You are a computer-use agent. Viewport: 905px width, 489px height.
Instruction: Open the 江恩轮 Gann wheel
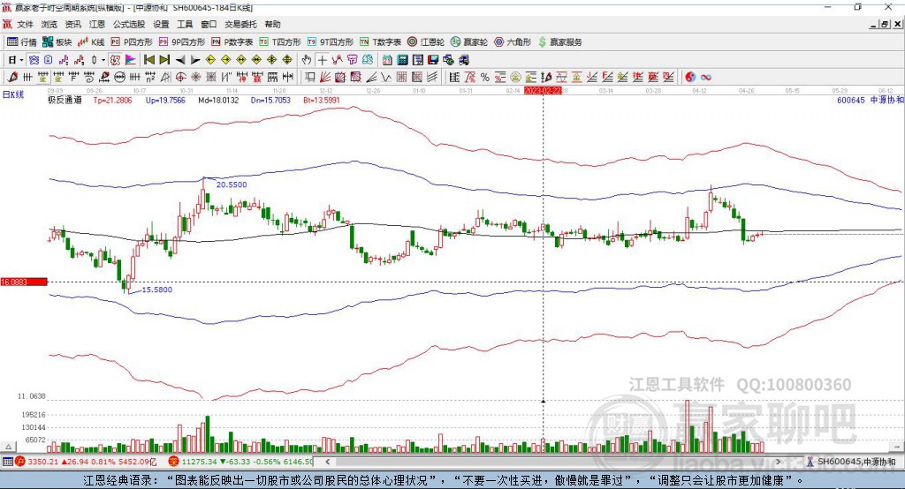pyautogui.click(x=426, y=42)
